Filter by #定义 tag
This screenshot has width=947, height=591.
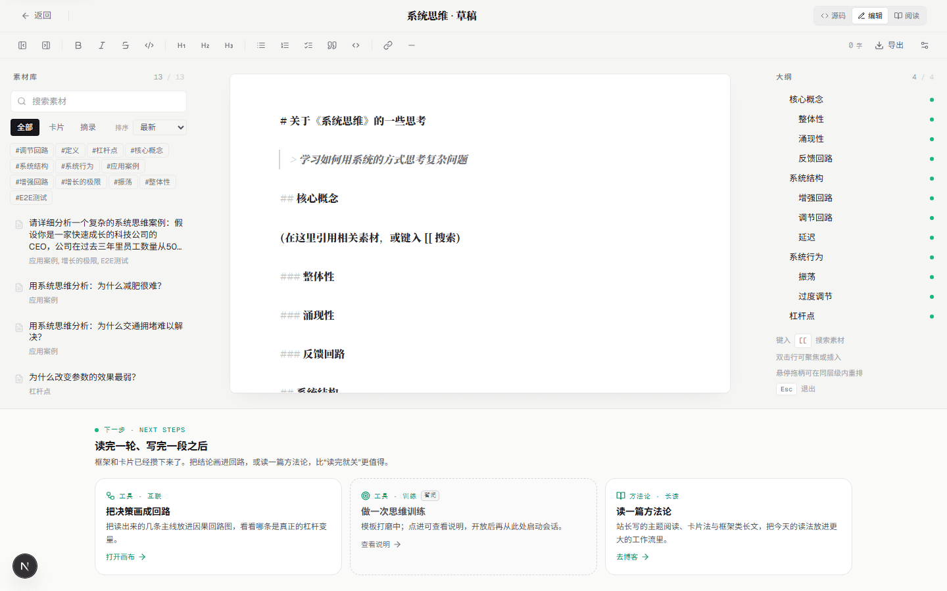click(x=70, y=150)
